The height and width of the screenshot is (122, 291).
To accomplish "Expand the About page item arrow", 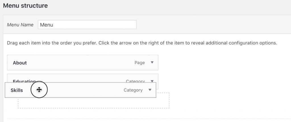I will coord(152,63).
